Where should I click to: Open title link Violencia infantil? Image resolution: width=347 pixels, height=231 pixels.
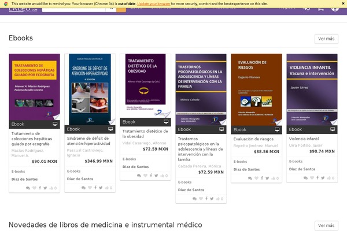tap(304, 139)
